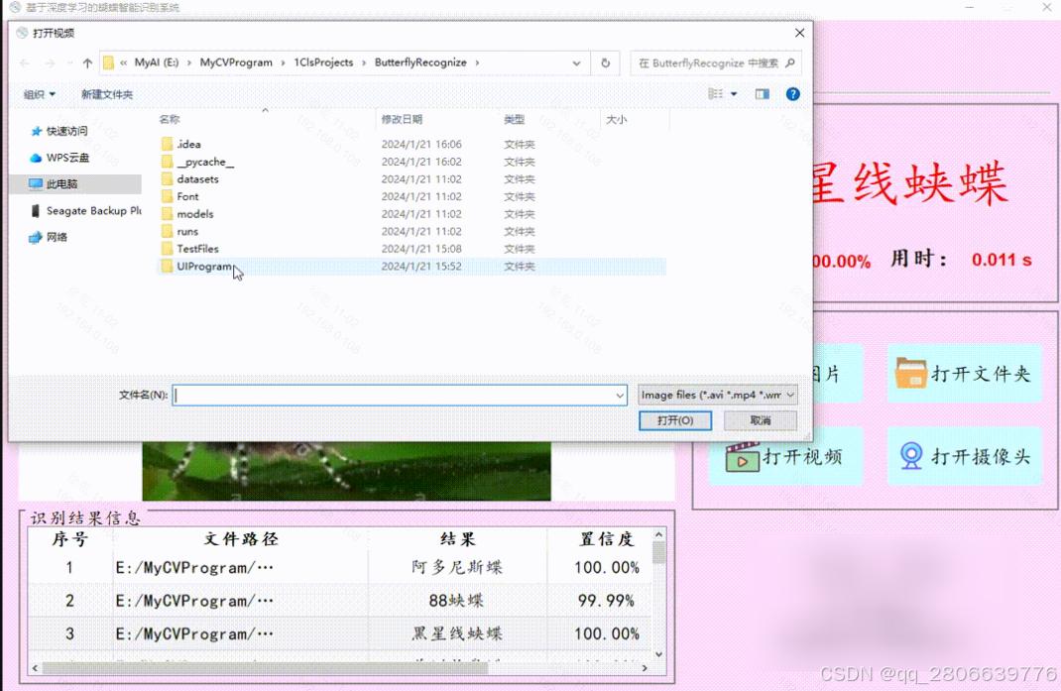Go up one directory level
1061x691 pixels.
87,62
